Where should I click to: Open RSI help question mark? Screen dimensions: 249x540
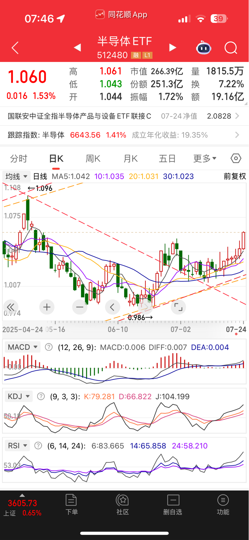pos(38,446)
